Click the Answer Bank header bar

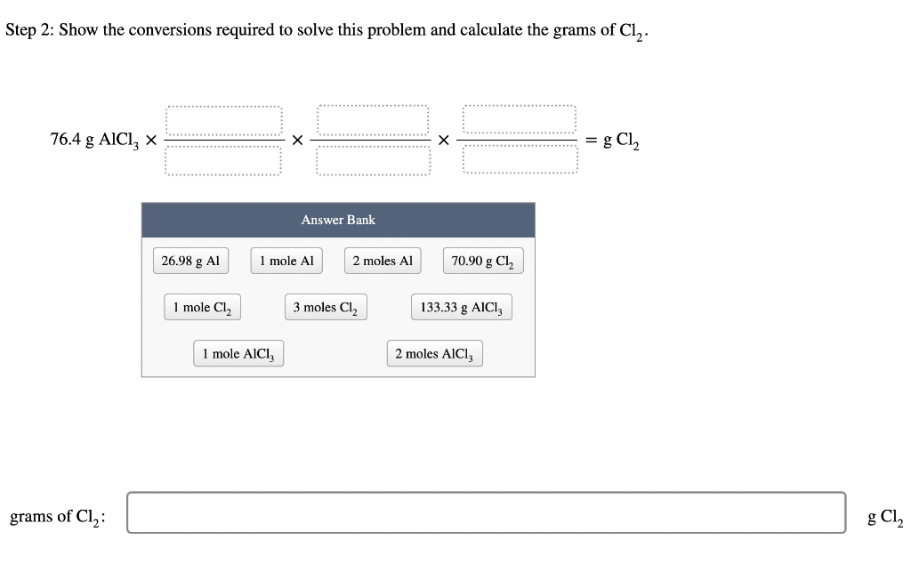pos(337,220)
